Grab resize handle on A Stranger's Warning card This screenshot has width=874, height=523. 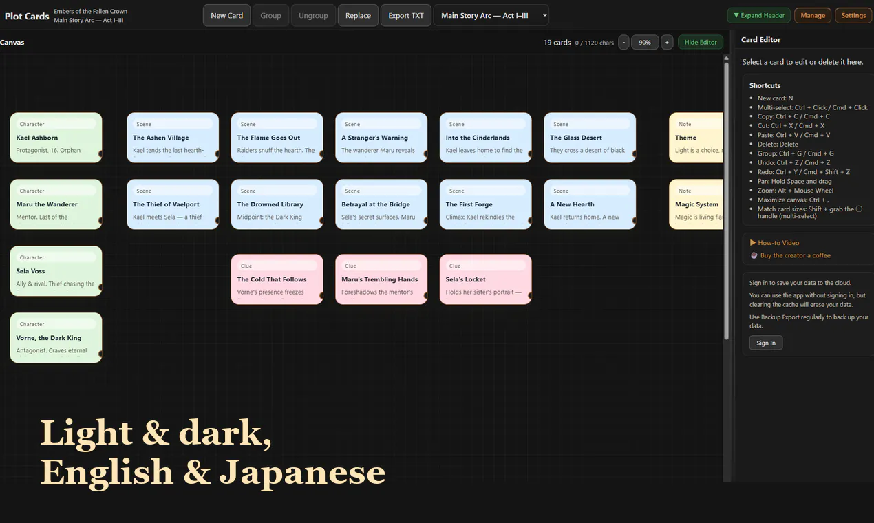click(426, 154)
